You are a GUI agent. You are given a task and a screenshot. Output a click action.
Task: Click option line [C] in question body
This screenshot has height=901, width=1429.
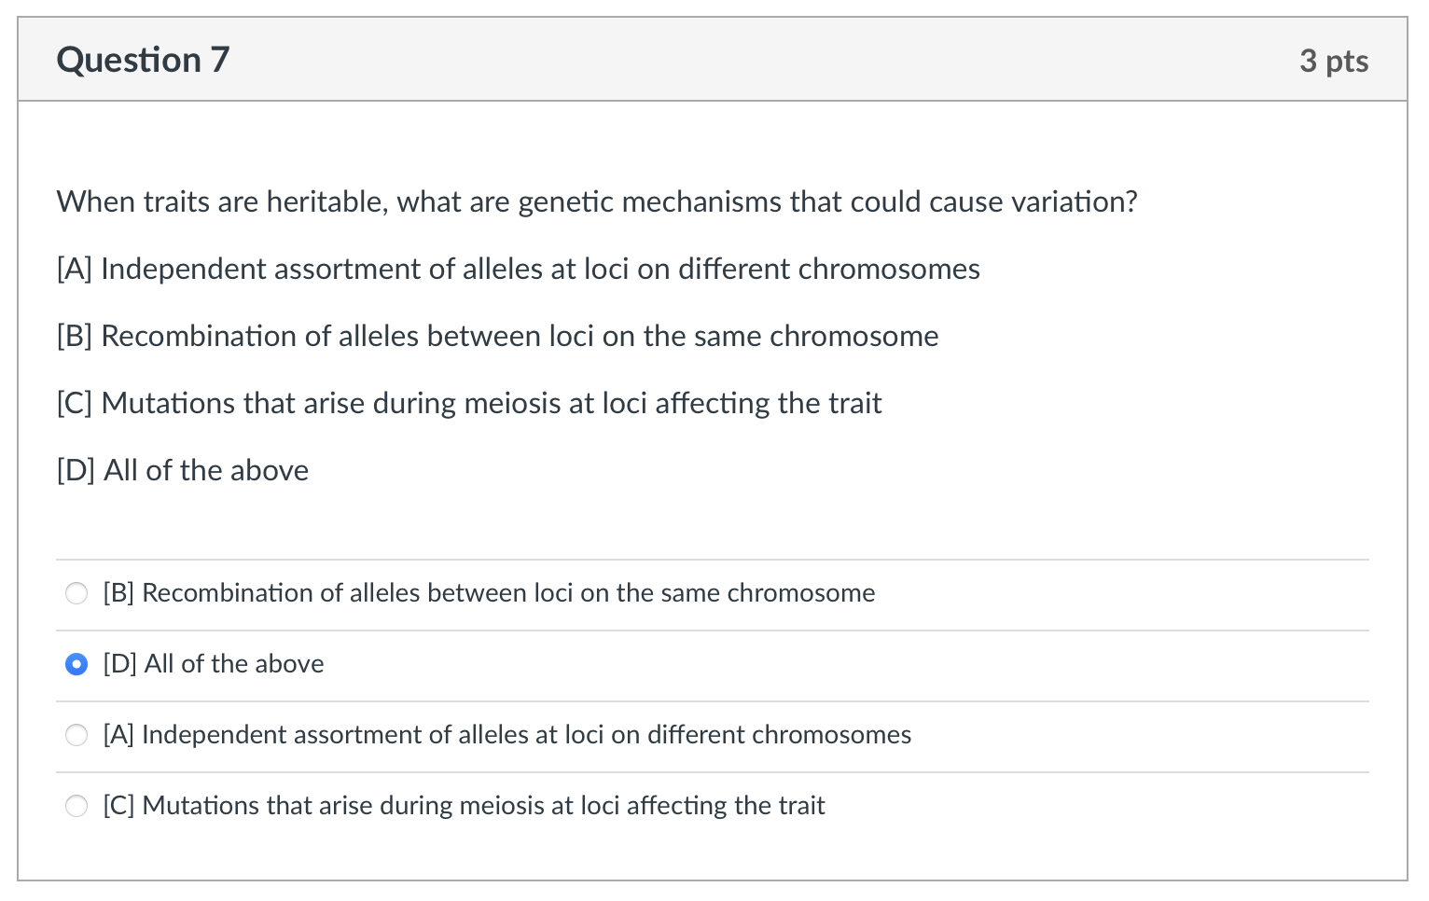[467, 404]
